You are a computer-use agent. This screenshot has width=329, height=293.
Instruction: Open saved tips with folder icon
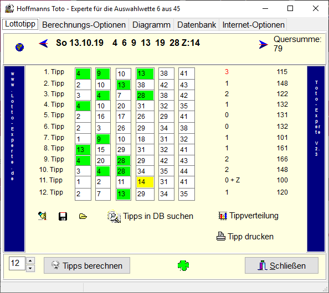(x=83, y=216)
